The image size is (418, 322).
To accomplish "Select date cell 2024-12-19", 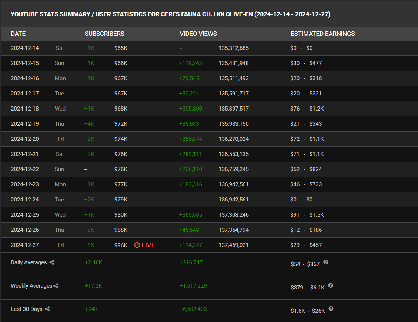I will 24,124.
